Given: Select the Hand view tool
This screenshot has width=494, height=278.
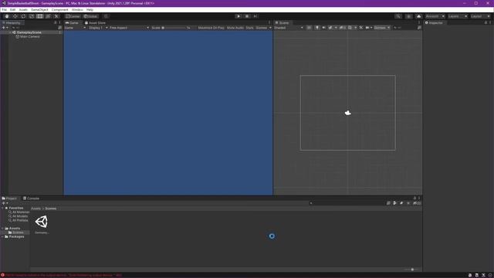Looking at the screenshot, I should (x=7, y=16).
